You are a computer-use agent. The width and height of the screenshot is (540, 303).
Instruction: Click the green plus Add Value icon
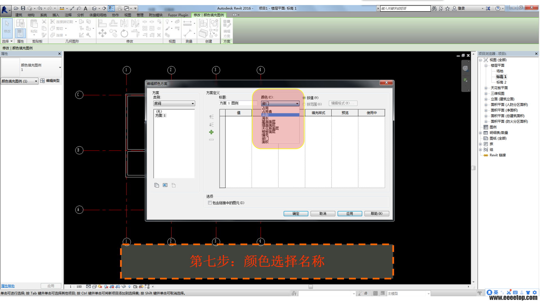click(x=211, y=132)
